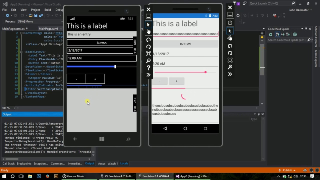This screenshot has width=320, height=180.
Task: Open the Build menu
Action: click(47, 10)
